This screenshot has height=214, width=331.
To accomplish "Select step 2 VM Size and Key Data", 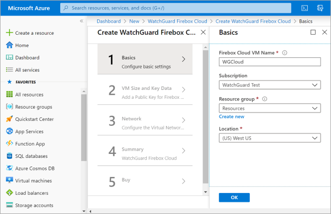I will 145,90.
